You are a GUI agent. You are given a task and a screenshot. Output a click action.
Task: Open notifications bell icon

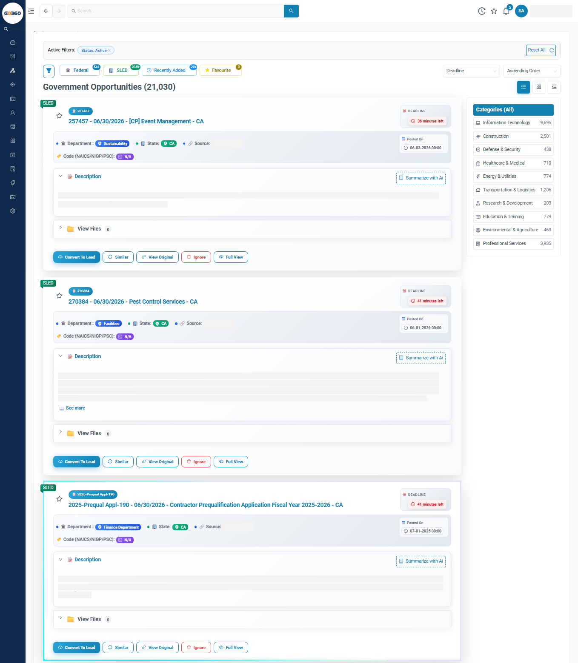click(x=506, y=11)
